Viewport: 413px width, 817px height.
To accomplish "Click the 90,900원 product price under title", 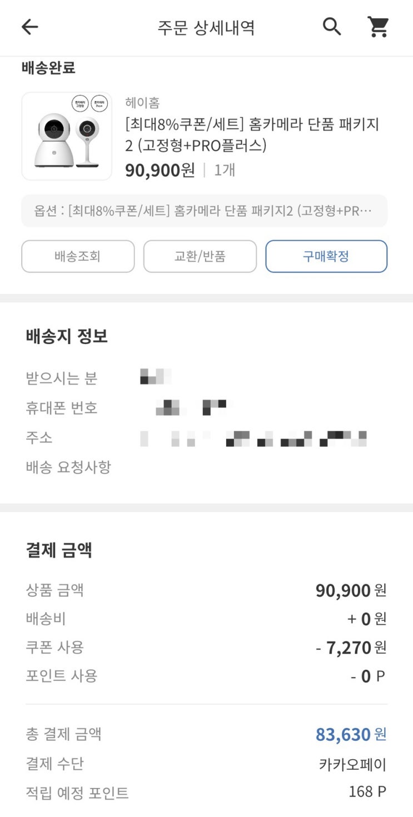I will [x=160, y=170].
